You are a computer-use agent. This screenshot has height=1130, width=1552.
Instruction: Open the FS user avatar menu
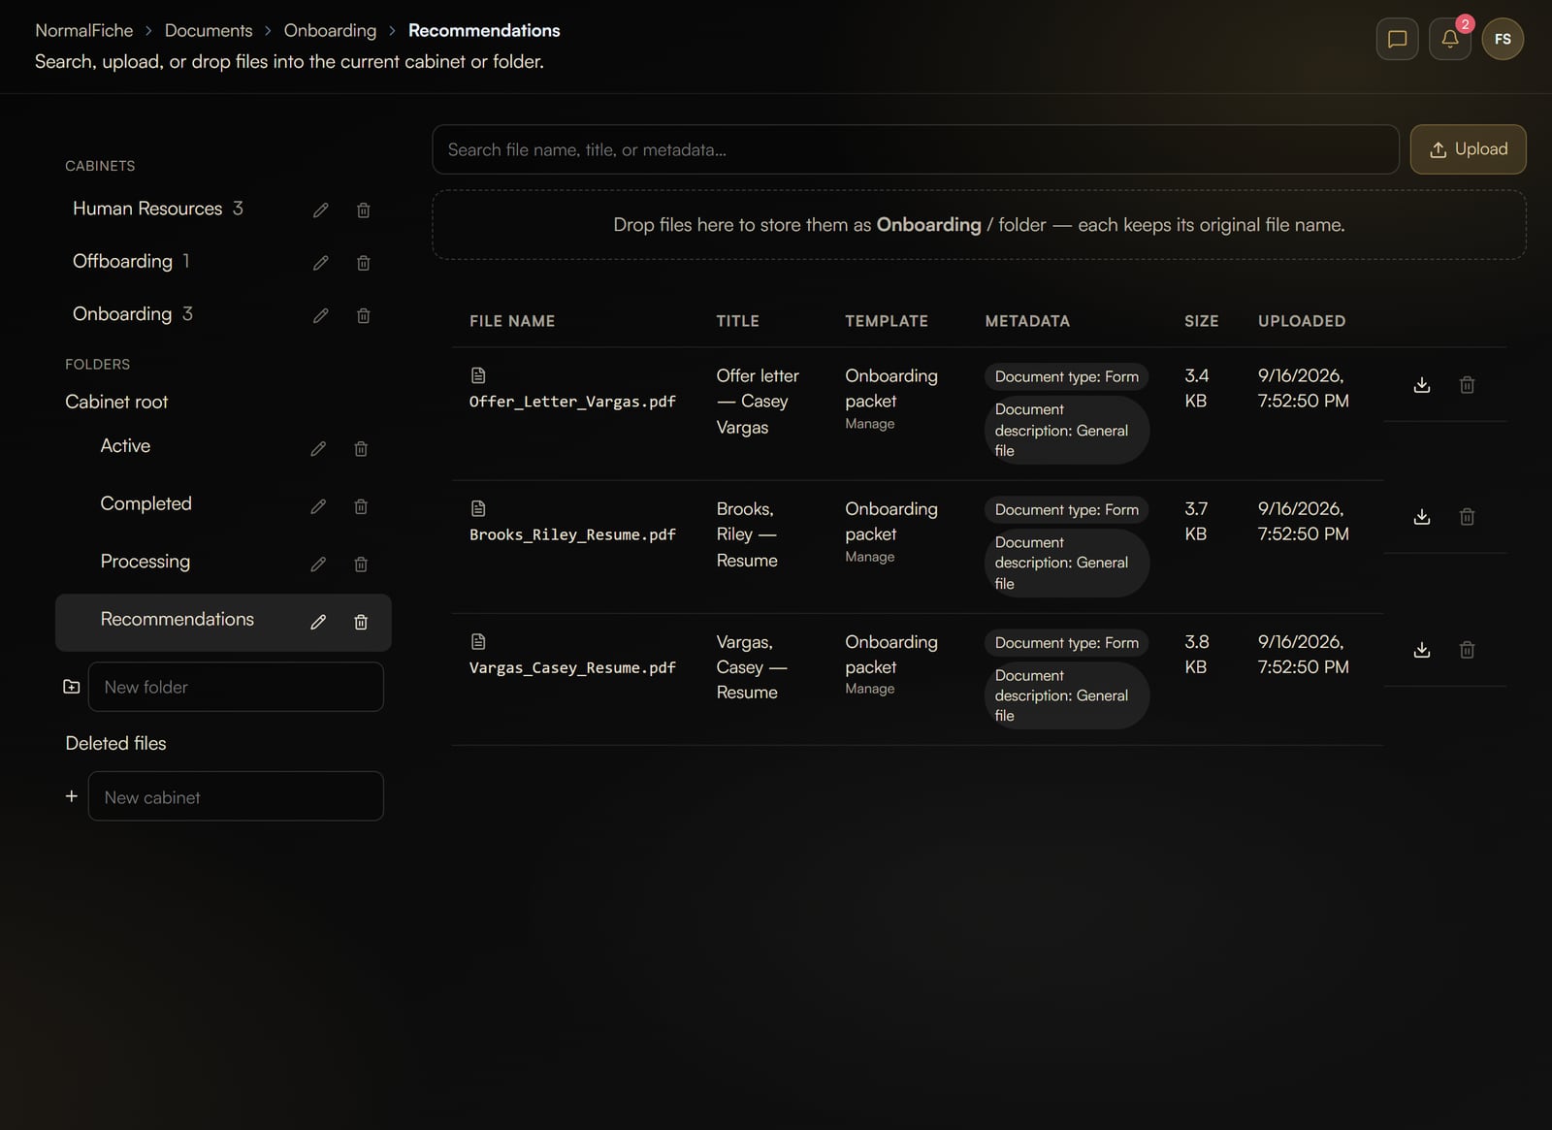1503,39
